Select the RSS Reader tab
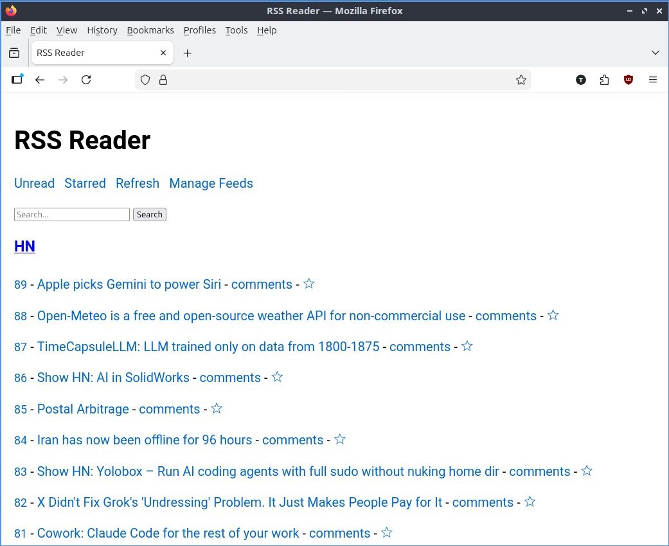Image resolution: width=669 pixels, height=546 pixels. click(x=102, y=53)
